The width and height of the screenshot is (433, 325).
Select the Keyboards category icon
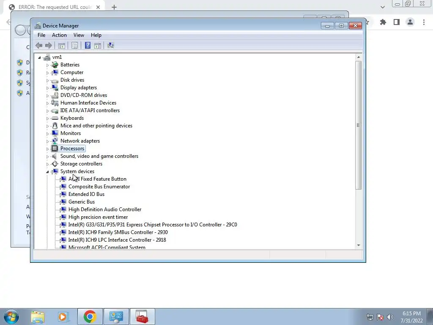[55, 118]
